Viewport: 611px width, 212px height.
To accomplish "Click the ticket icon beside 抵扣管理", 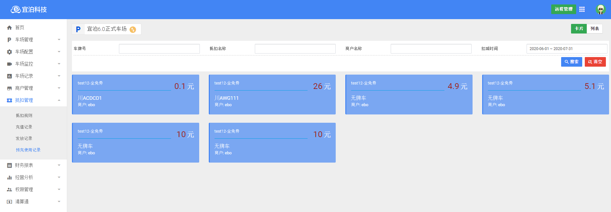I will pos(10,100).
